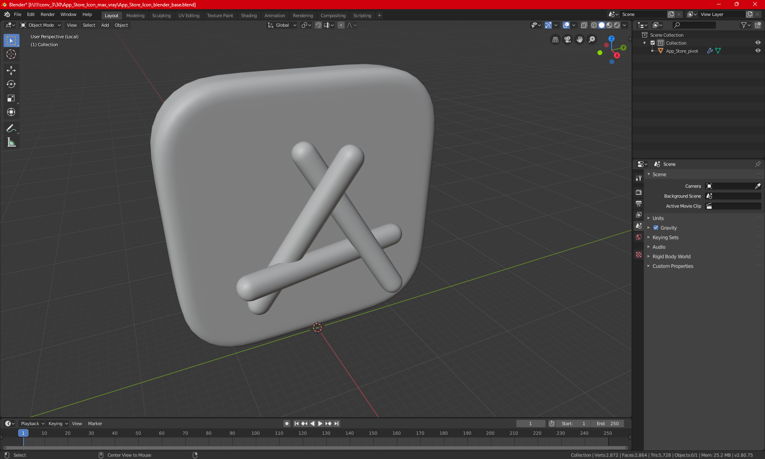The width and height of the screenshot is (765, 459).
Task: Select the Move tool
Action: click(11, 71)
